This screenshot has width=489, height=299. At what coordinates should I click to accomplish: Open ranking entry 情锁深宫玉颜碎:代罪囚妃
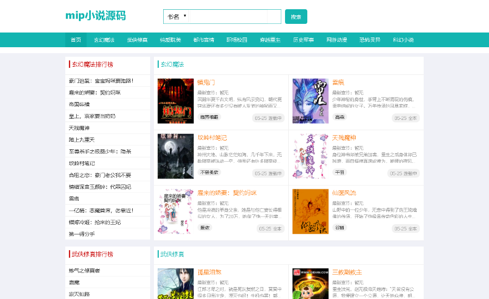pos(100,187)
